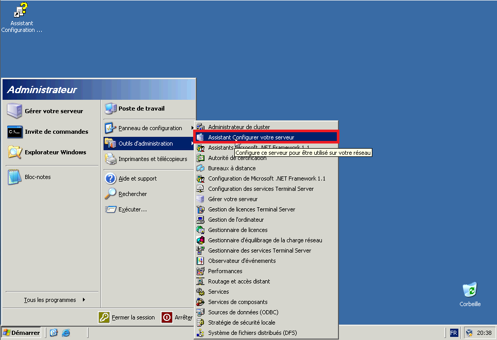Select Assistant Configurer votre serveur

266,137
